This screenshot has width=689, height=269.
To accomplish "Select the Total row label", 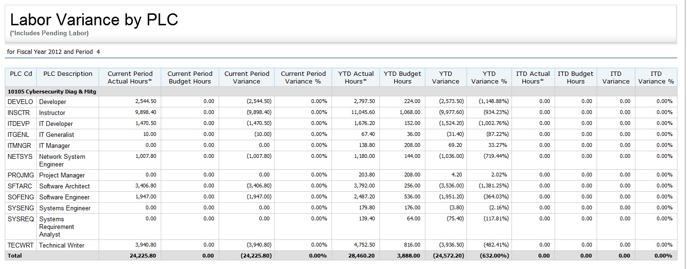I will [x=15, y=256].
